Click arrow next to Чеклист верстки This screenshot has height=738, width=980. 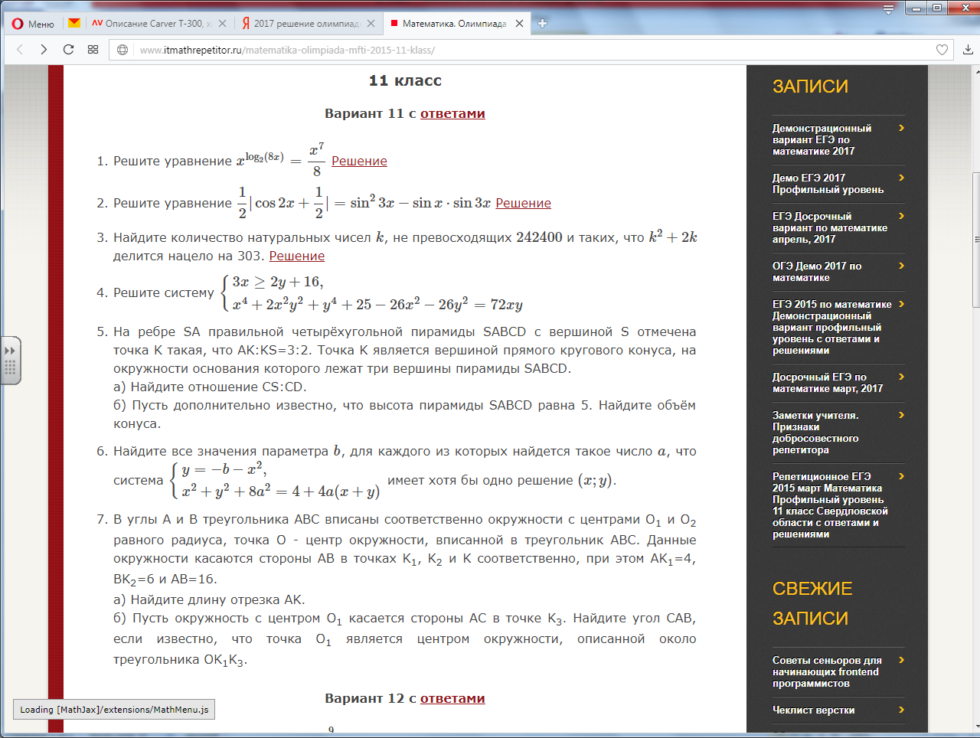(x=901, y=710)
